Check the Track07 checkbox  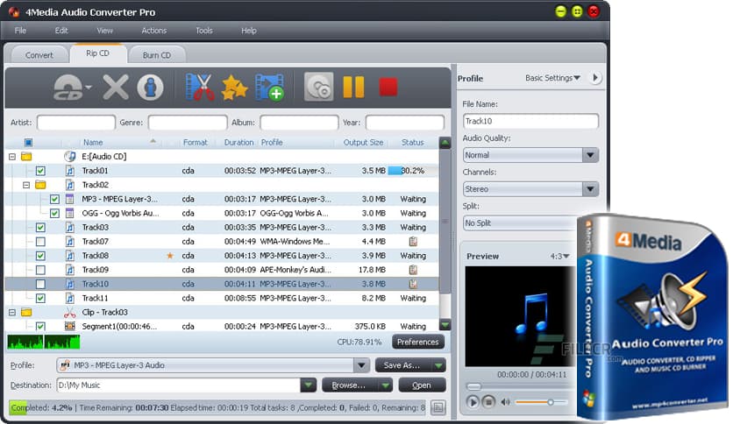(40, 242)
